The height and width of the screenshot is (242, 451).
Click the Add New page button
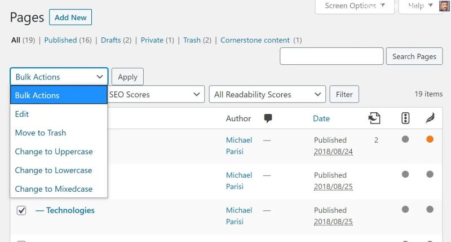70,17
